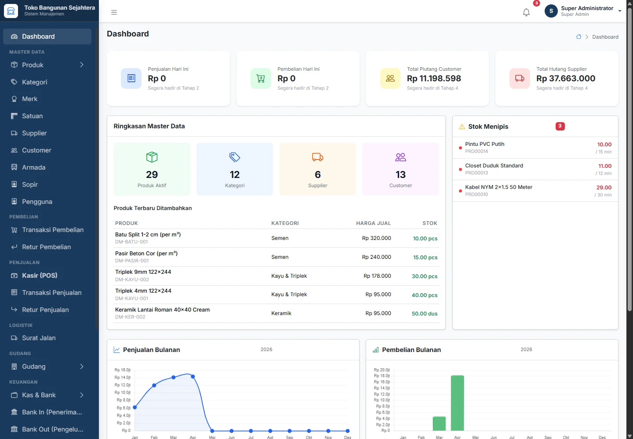This screenshot has width=633, height=439.
Task: Click the Total Hutang Supplier truck icon
Action: [x=520, y=78]
